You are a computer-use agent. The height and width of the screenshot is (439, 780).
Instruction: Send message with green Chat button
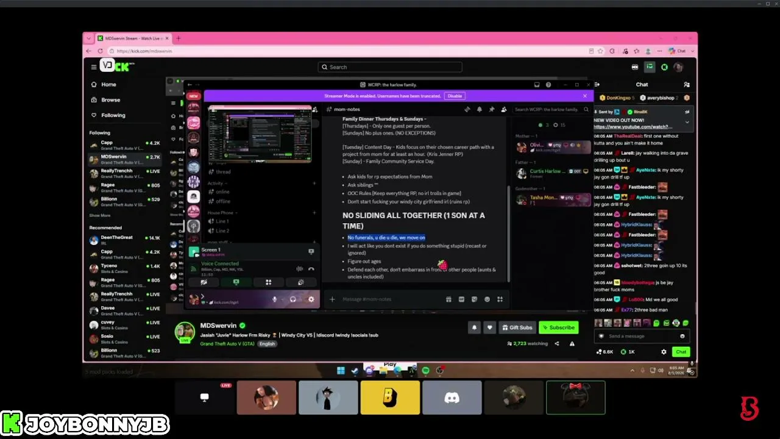pos(681,352)
